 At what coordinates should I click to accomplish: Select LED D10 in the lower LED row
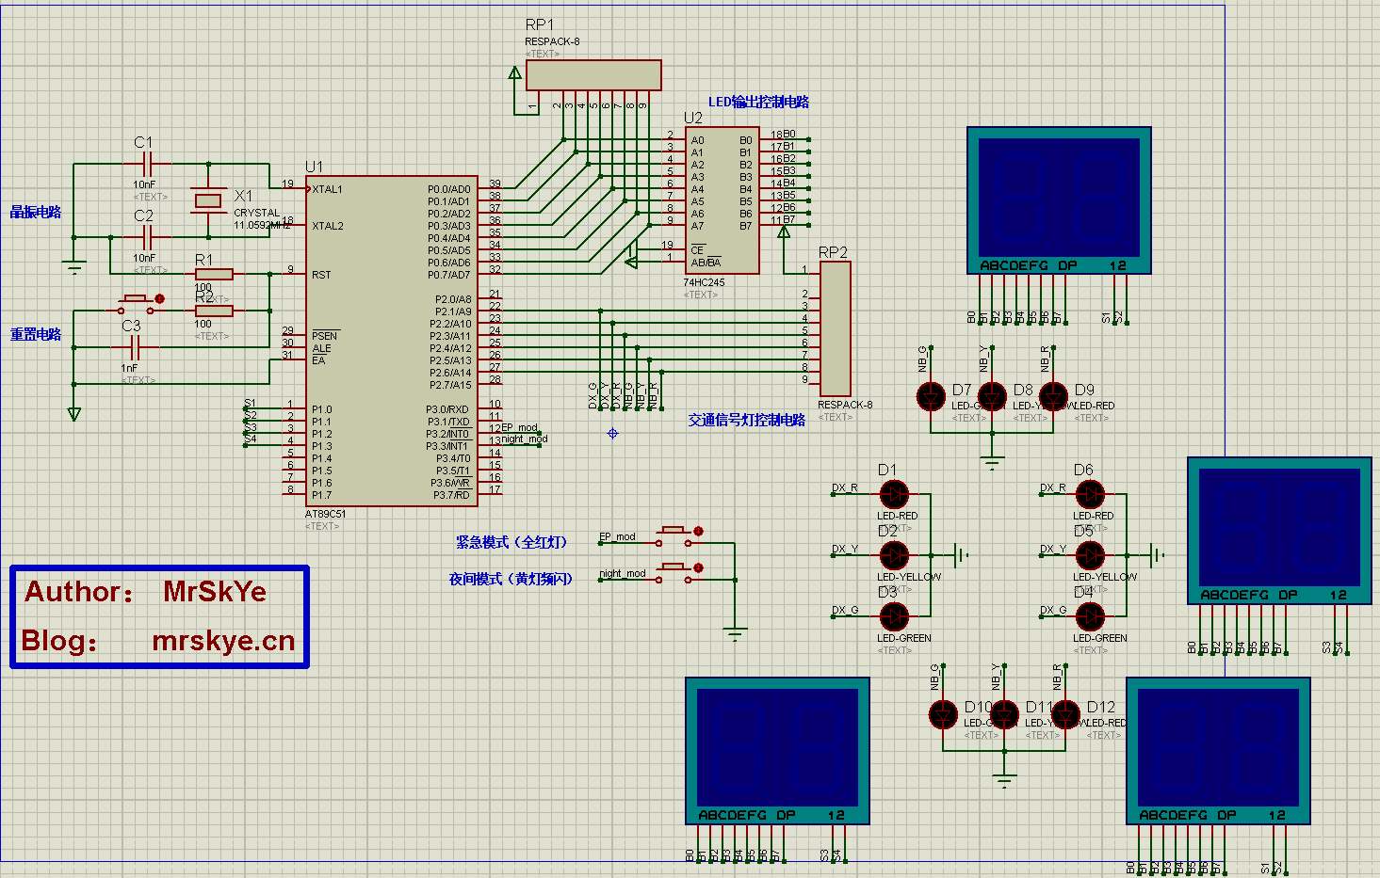click(x=943, y=714)
